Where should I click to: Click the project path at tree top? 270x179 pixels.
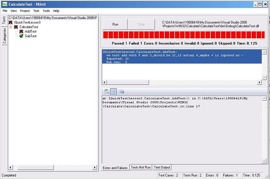53,18
